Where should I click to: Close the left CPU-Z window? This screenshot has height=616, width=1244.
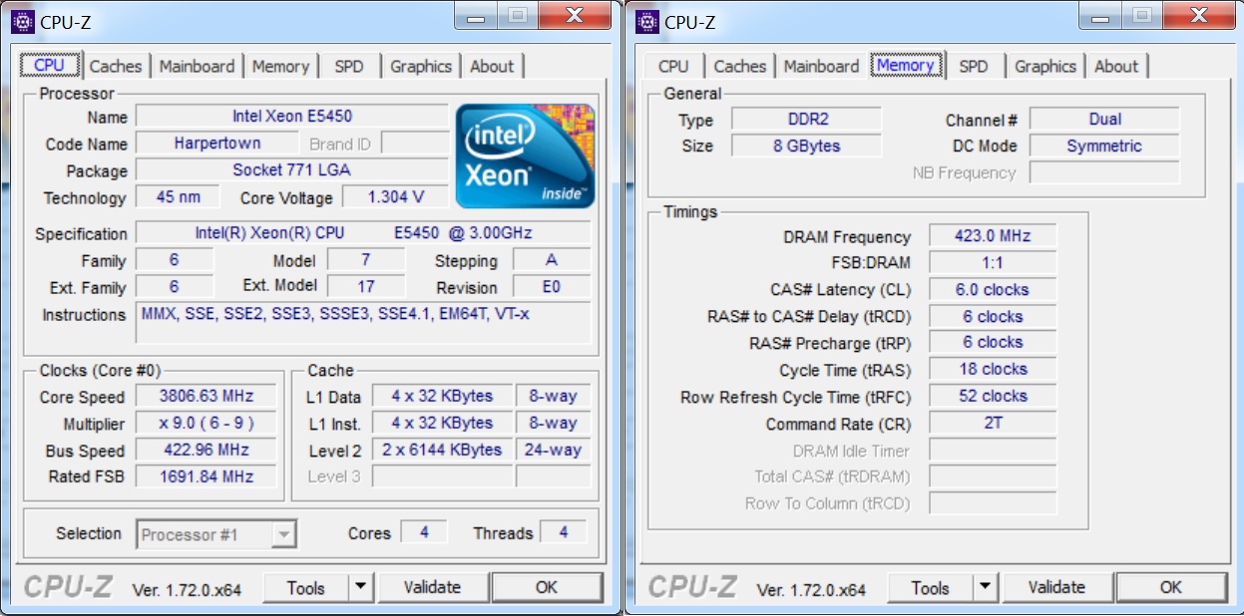(x=574, y=15)
